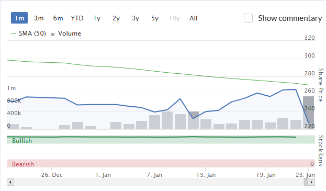The height and width of the screenshot is (191, 326).
Task: Show All price history
Action: coord(194,18)
